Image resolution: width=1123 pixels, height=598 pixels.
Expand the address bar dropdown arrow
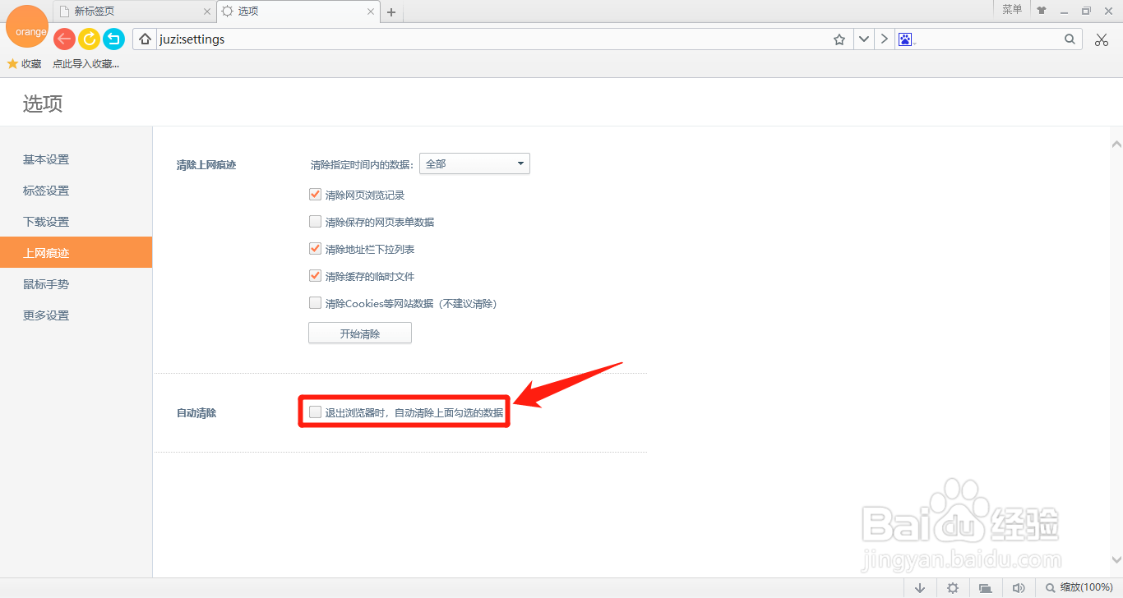click(x=863, y=39)
